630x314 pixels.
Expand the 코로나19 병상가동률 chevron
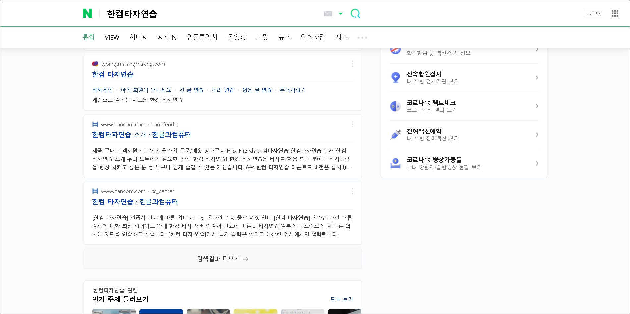click(537, 163)
